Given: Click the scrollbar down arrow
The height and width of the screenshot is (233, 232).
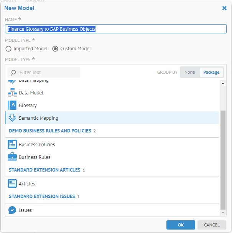Looking at the screenshot, I should (223, 212).
